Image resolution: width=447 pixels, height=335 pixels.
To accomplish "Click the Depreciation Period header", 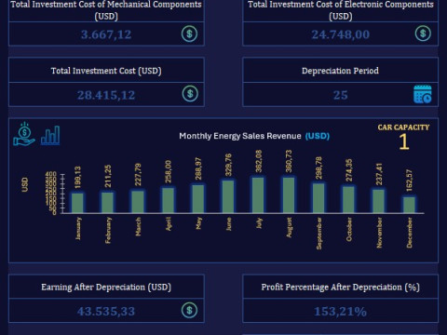I will [x=340, y=71].
